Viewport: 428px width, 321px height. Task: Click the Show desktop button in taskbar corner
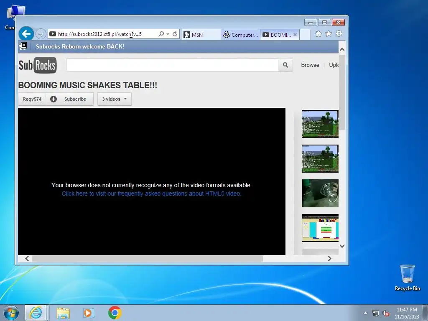point(425,313)
